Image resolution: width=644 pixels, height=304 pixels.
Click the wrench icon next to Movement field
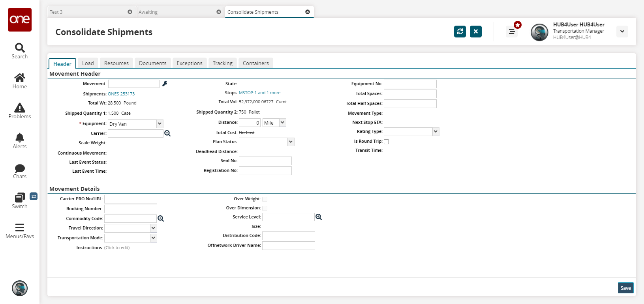tap(165, 84)
